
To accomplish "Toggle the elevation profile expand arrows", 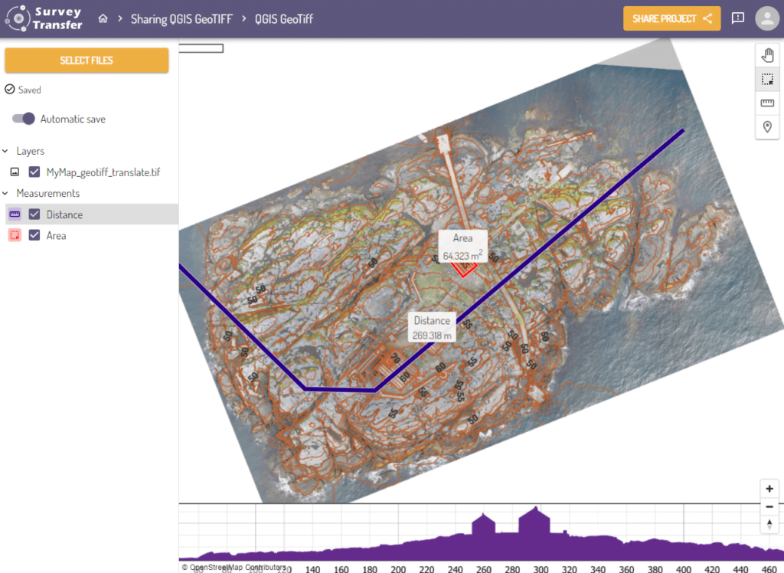I will pyautogui.click(x=769, y=525).
